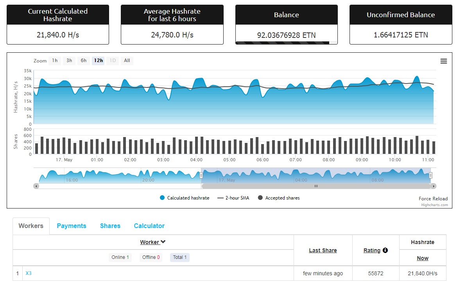Open worker X3 details link
The width and height of the screenshot is (459, 287).
[29, 273]
